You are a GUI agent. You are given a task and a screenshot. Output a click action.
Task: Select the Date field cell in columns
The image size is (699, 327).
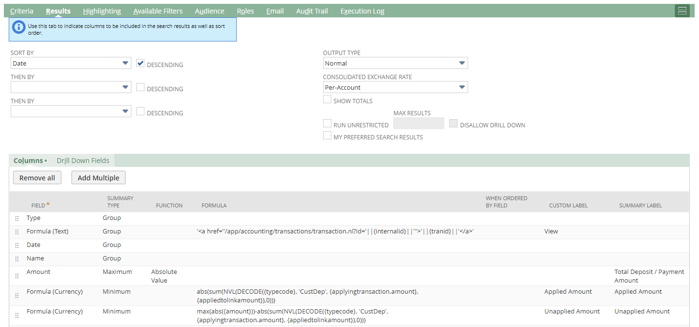33,245
